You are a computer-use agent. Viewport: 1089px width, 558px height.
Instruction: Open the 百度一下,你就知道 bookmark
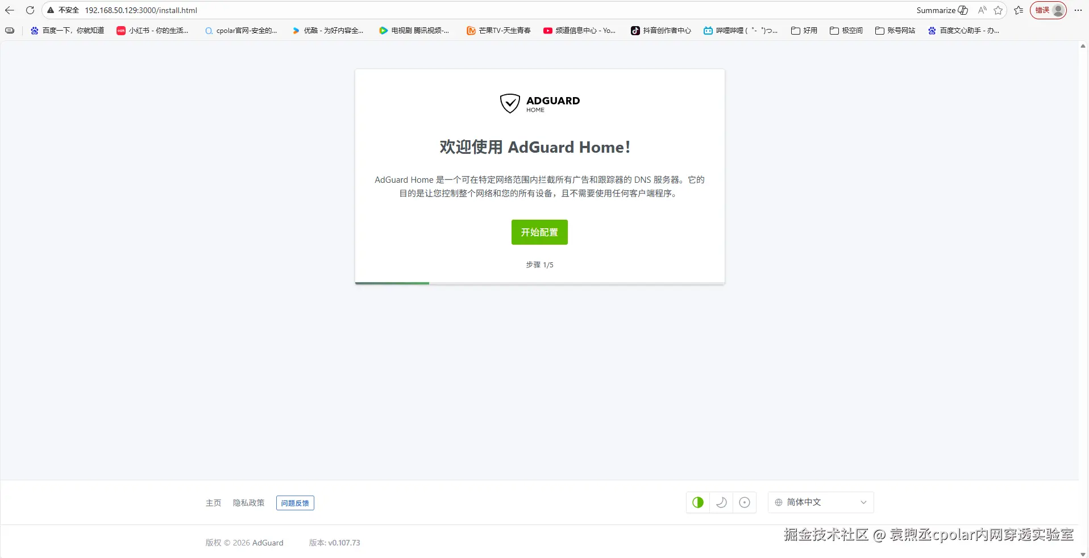[67, 31]
